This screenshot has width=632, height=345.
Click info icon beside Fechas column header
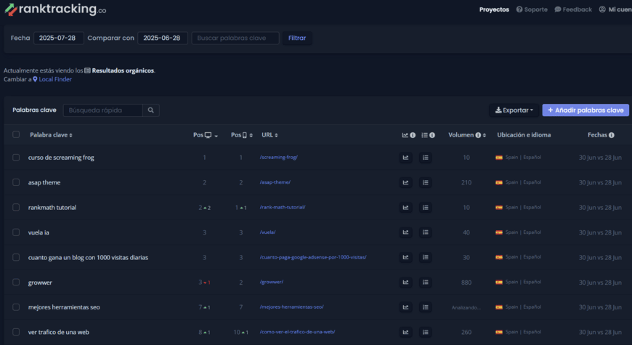pos(612,135)
